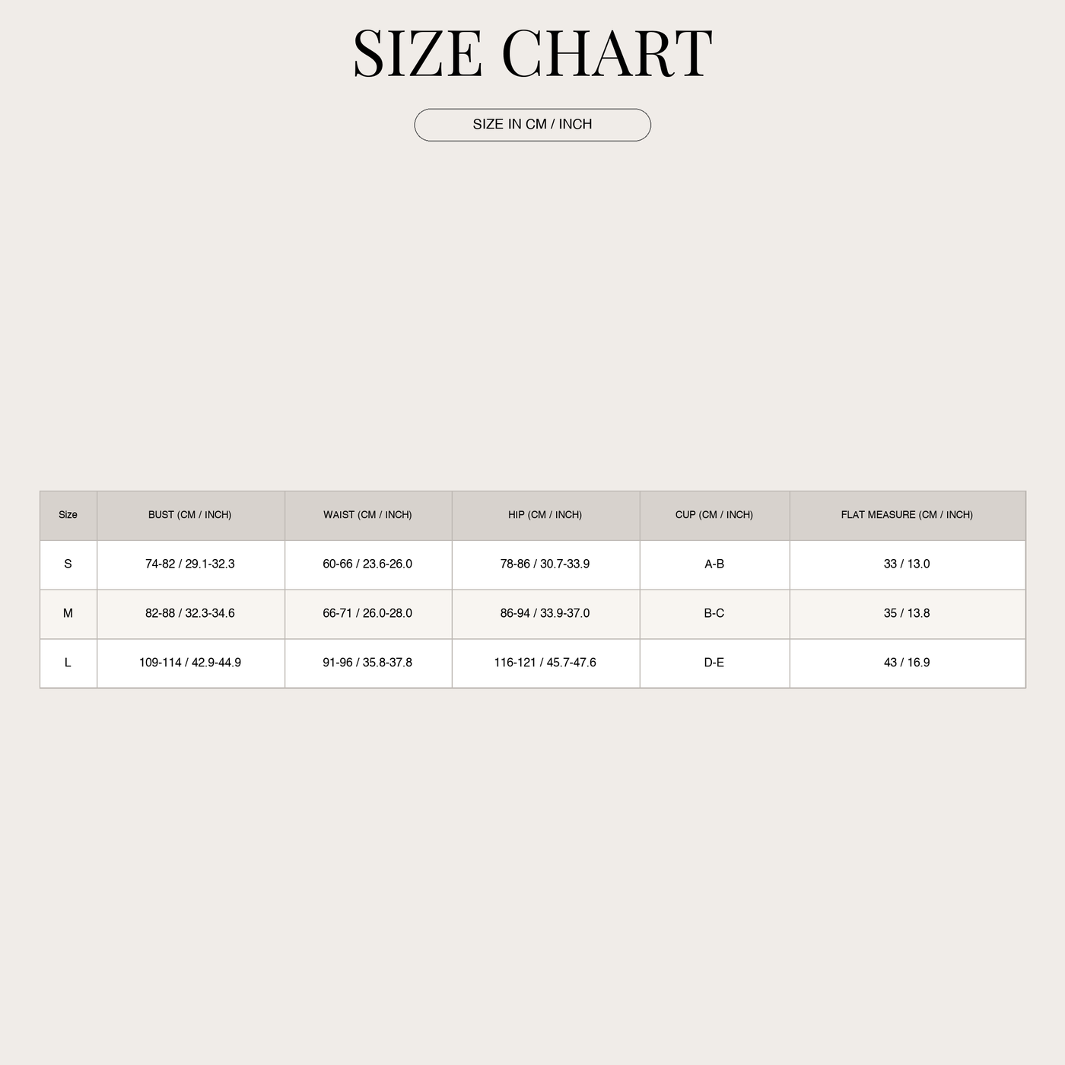Click the HIP (CM / INCH) column header
The height and width of the screenshot is (1065, 1065).
click(545, 516)
